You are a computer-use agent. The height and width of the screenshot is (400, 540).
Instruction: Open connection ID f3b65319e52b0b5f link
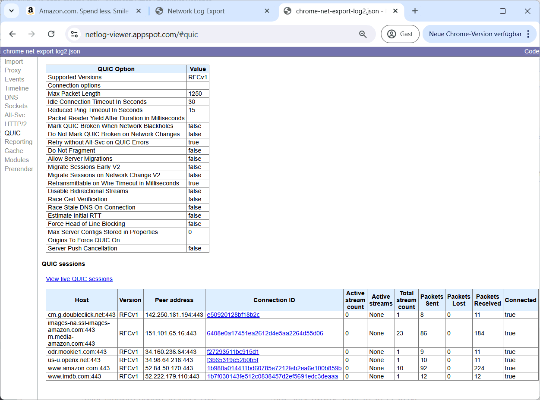233,360
